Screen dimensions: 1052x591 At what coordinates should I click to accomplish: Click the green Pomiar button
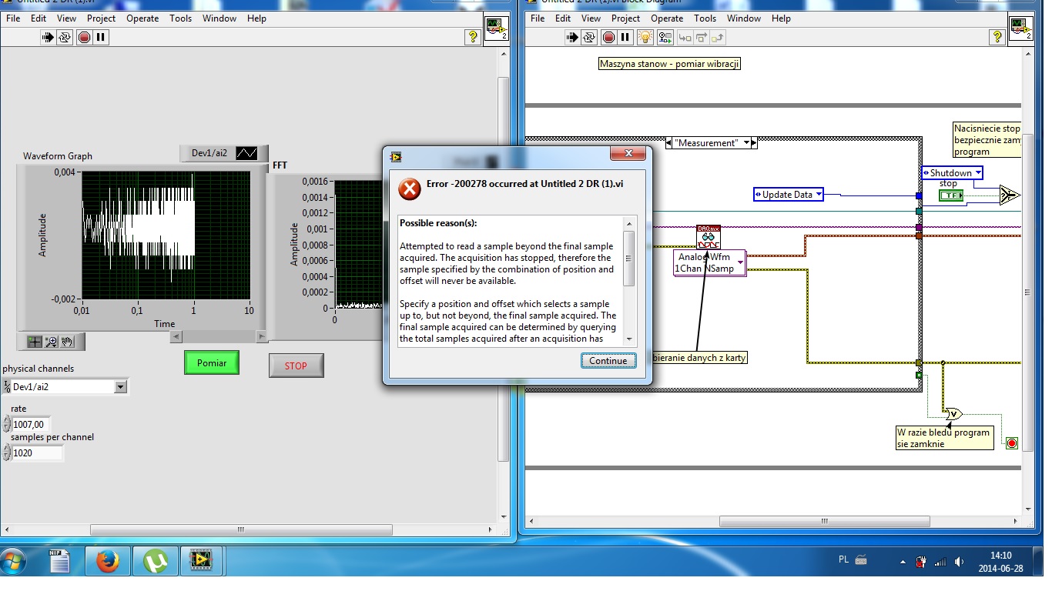pyautogui.click(x=212, y=362)
